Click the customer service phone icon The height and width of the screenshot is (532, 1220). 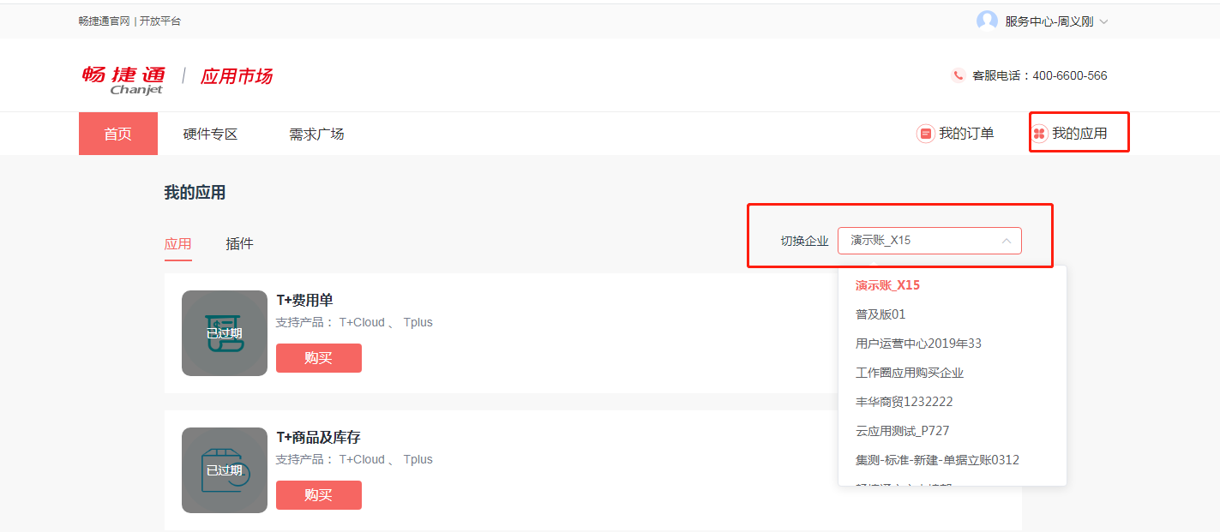(959, 75)
